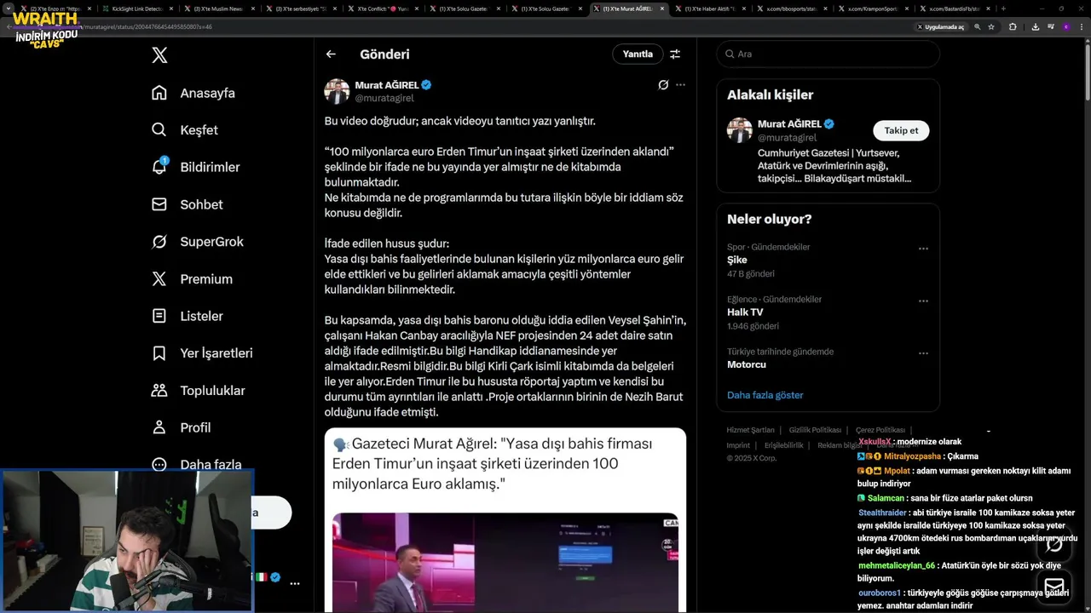Click Daha fazla göster under trends
This screenshot has width=1091, height=613.
765,395
